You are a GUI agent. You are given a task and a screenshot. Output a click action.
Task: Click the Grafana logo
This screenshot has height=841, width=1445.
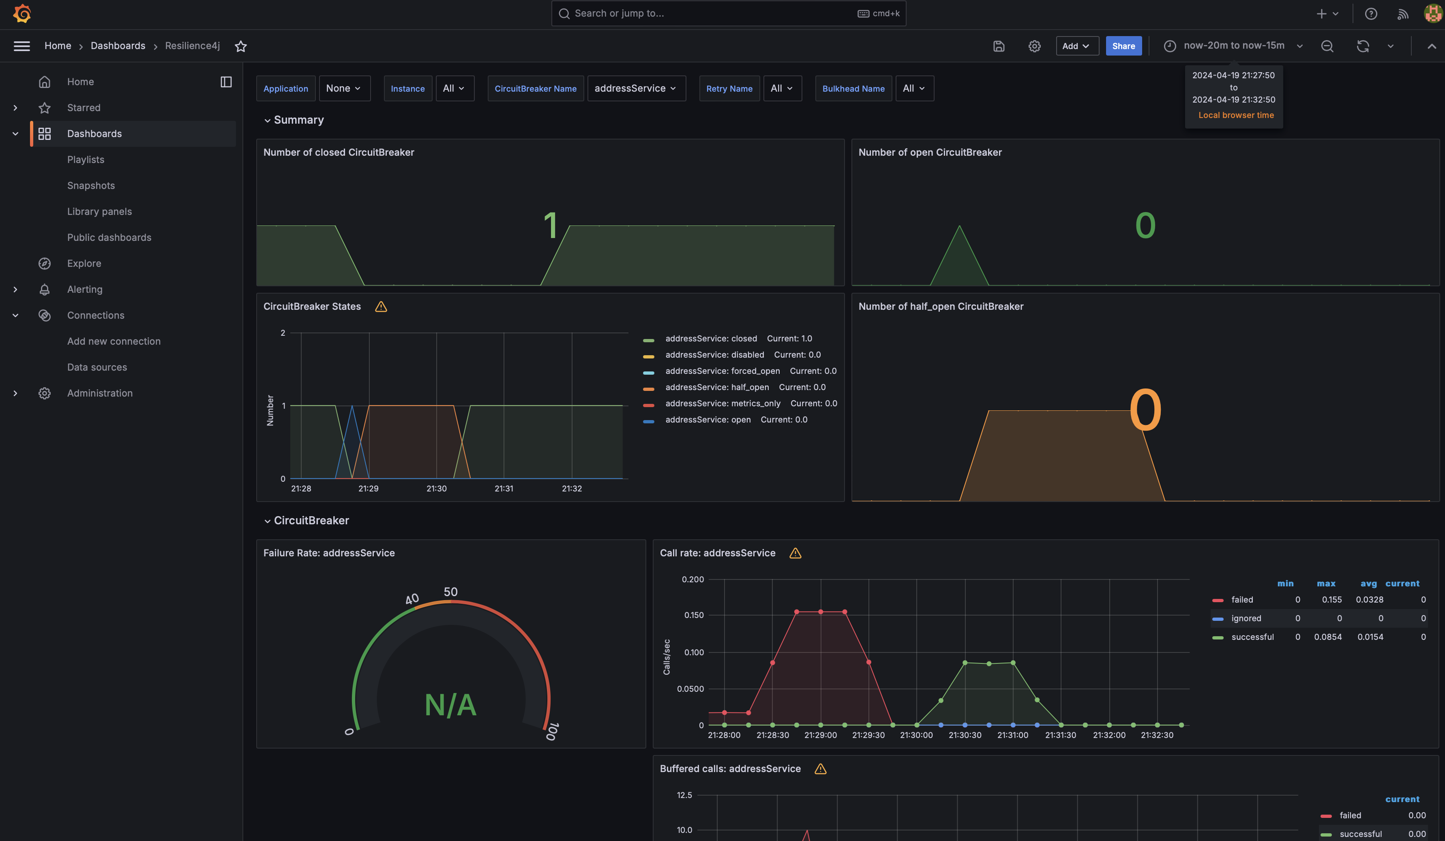tap(22, 13)
